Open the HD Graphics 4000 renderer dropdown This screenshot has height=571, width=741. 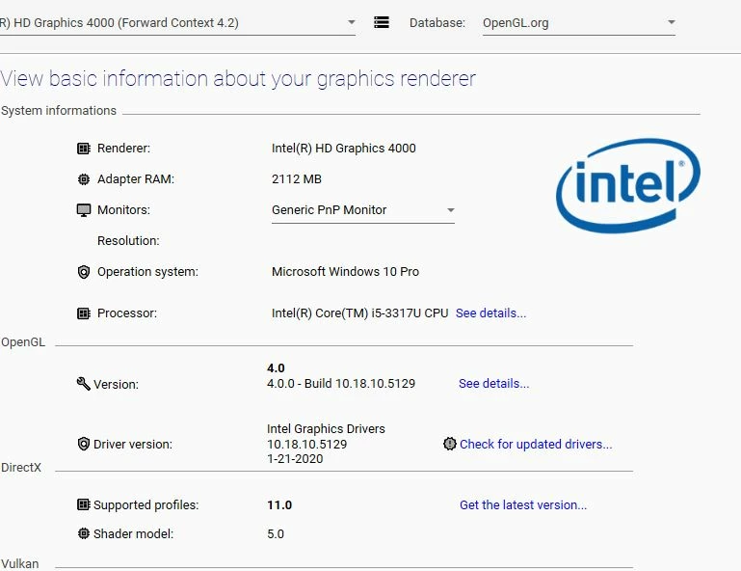coord(177,23)
